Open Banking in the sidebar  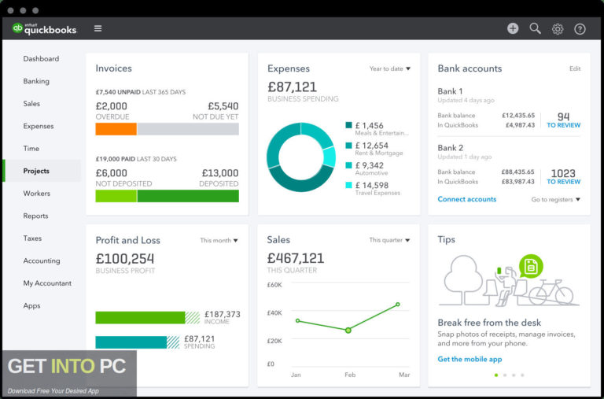(36, 81)
